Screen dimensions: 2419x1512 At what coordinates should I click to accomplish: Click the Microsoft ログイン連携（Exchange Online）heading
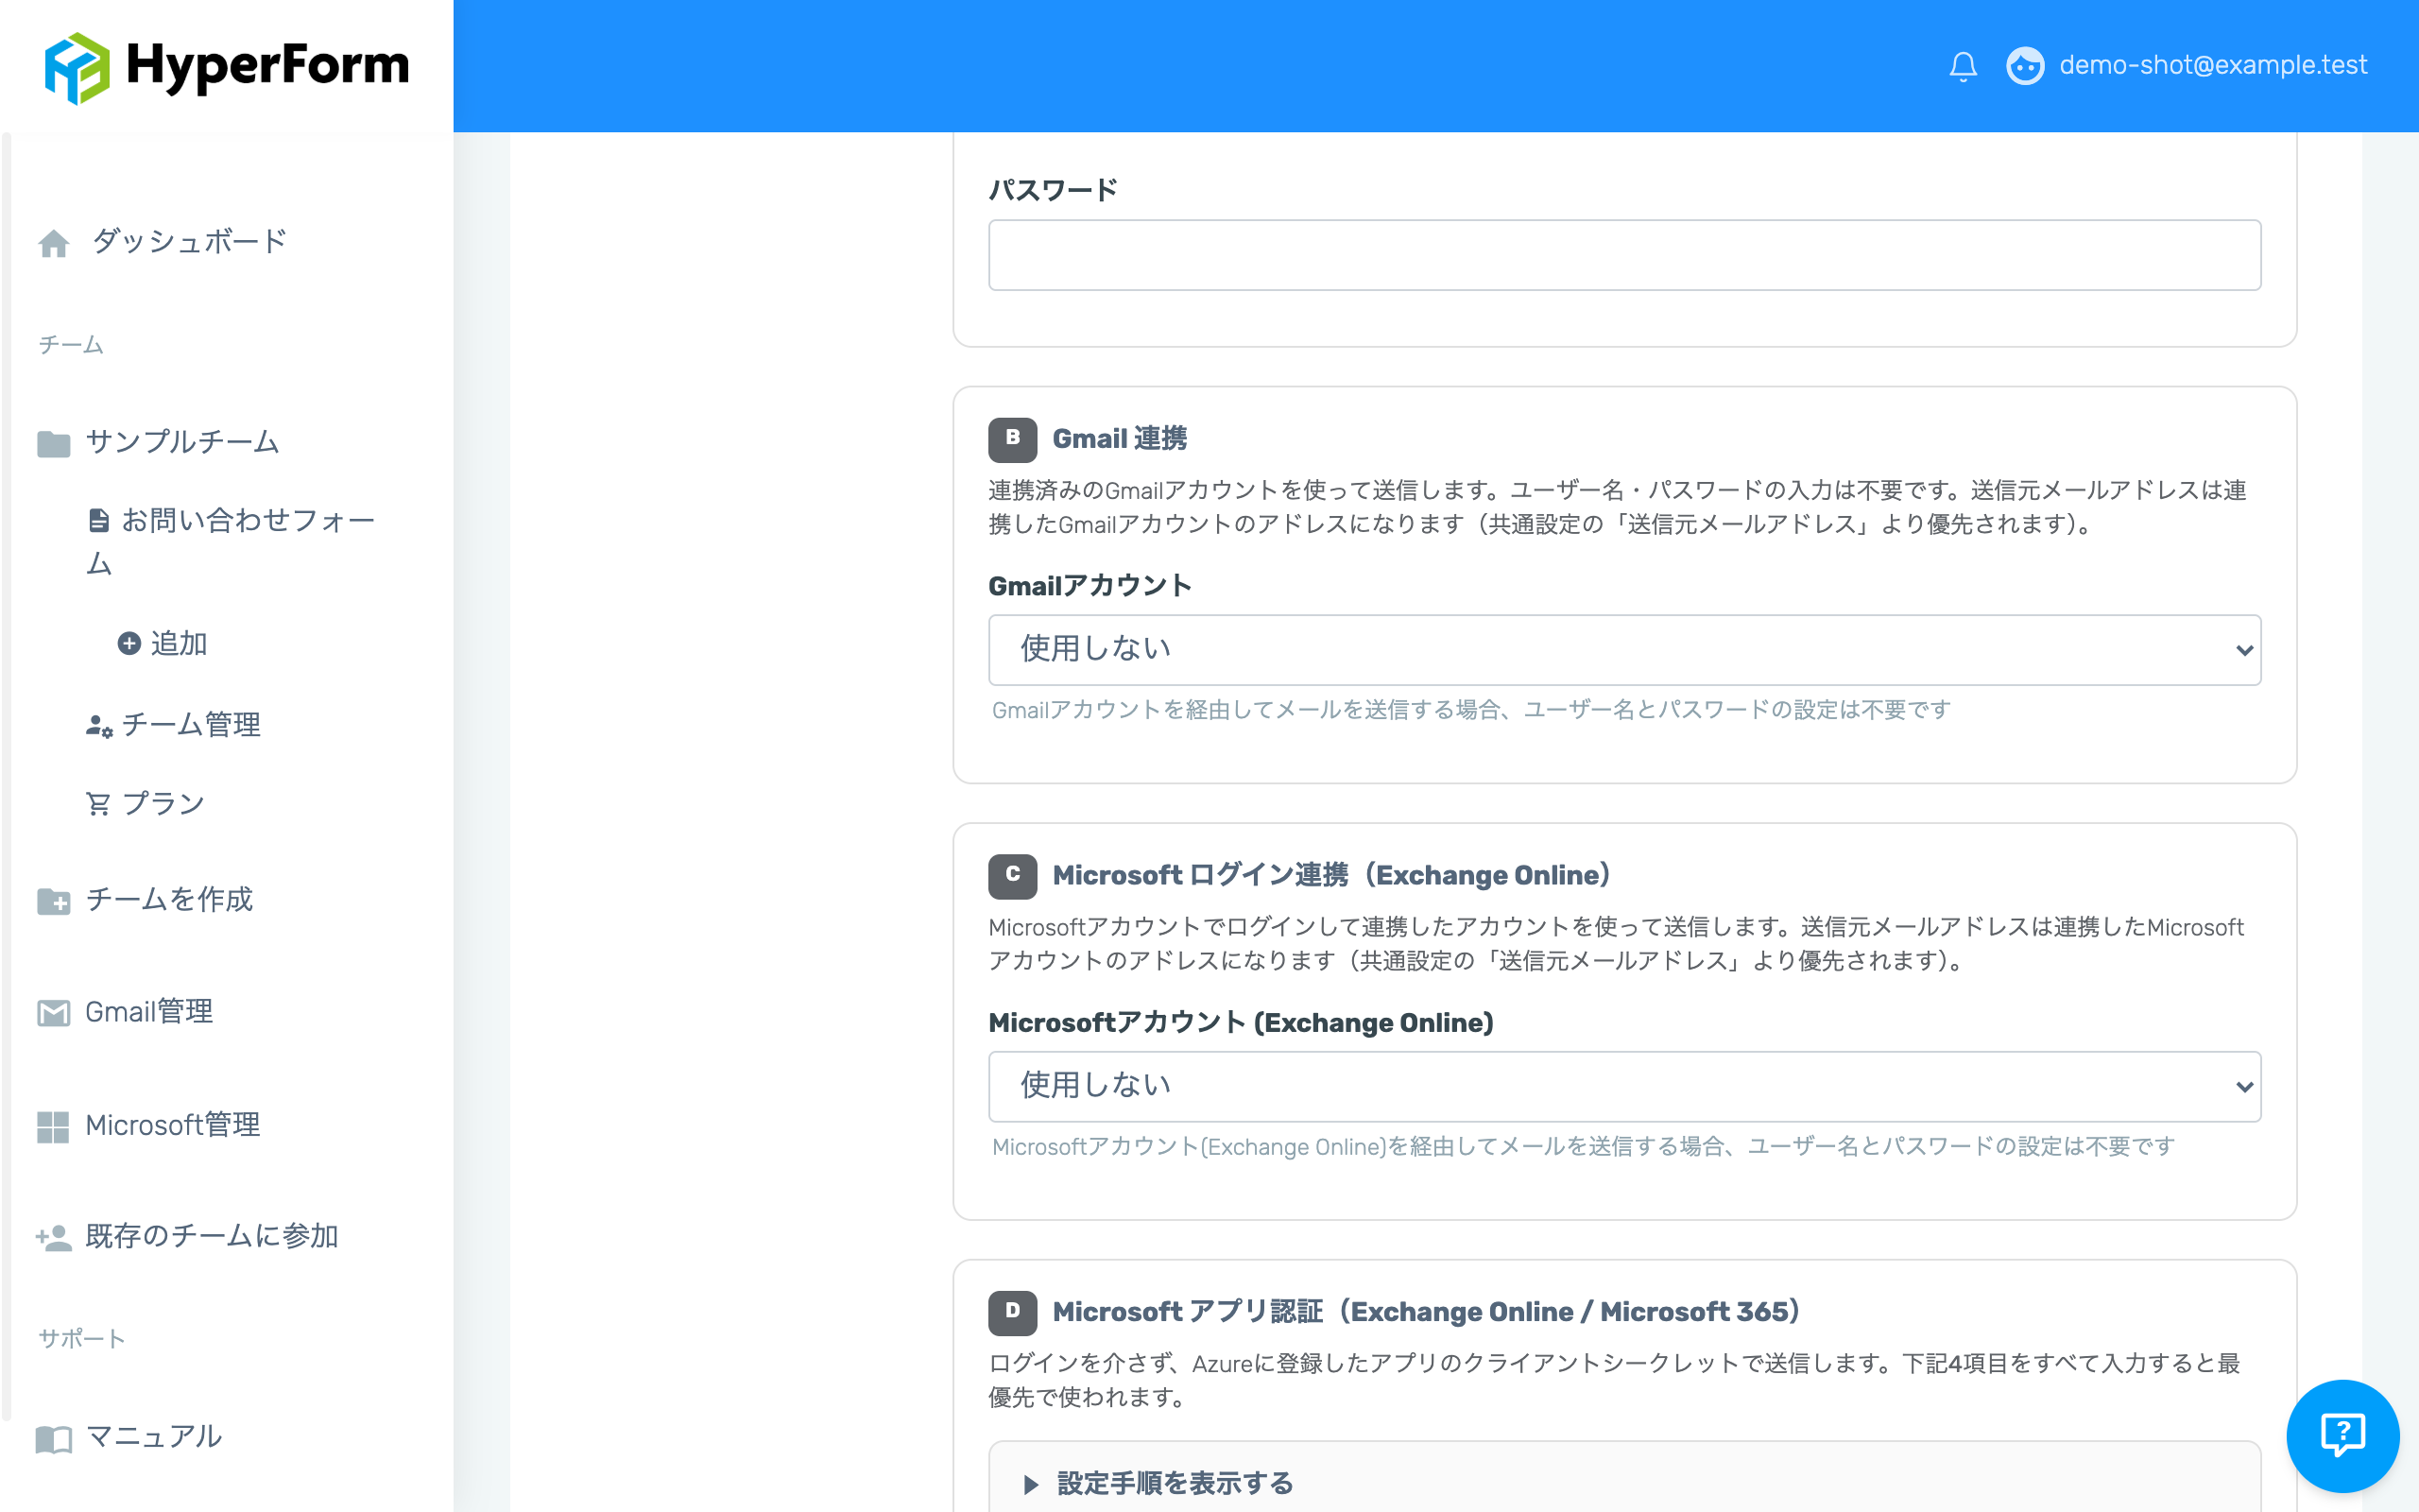tap(1331, 875)
